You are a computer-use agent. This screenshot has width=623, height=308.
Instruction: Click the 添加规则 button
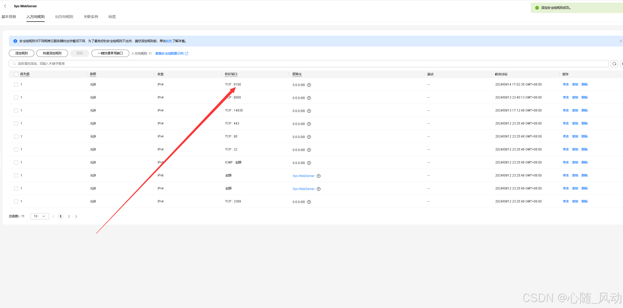[22, 53]
